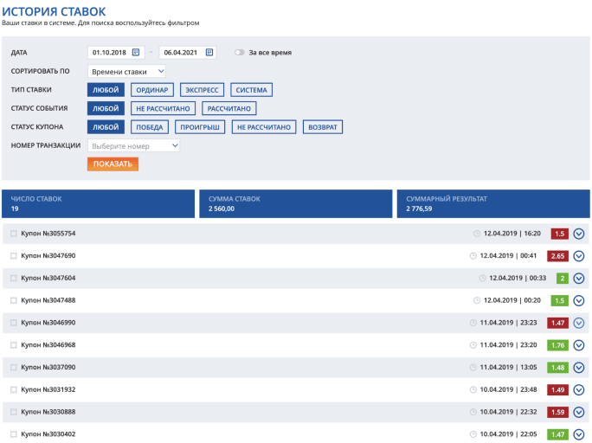The height and width of the screenshot is (443, 592).
Task: Click clock icon beside 11.04.2019 | 23:20
Action: (x=473, y=345)
